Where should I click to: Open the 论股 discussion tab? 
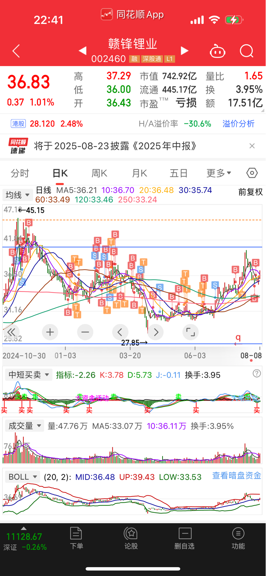click(x=131, y=538)
